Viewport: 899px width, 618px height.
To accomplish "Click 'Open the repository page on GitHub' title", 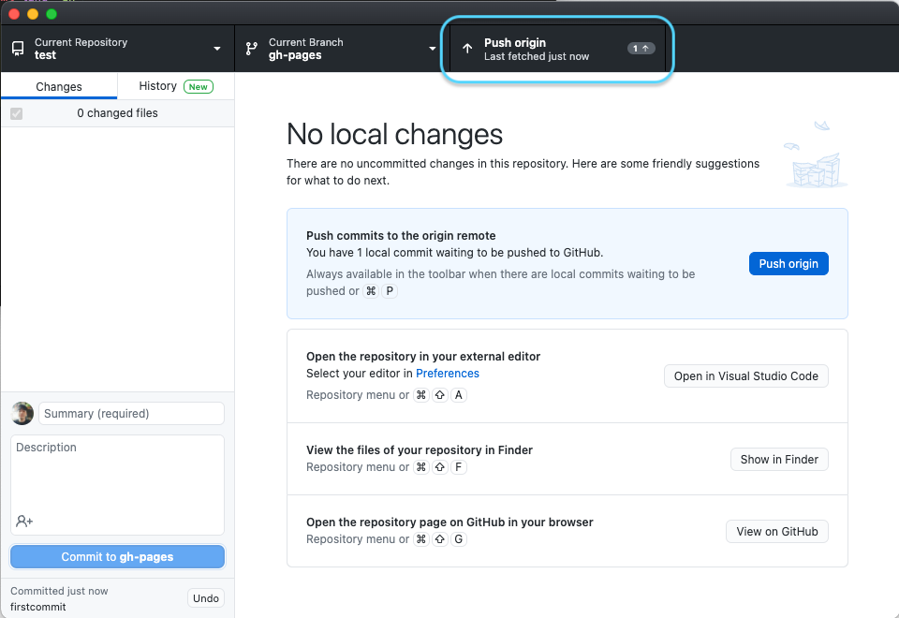I will pyautogui.click(x=449, y=522).
